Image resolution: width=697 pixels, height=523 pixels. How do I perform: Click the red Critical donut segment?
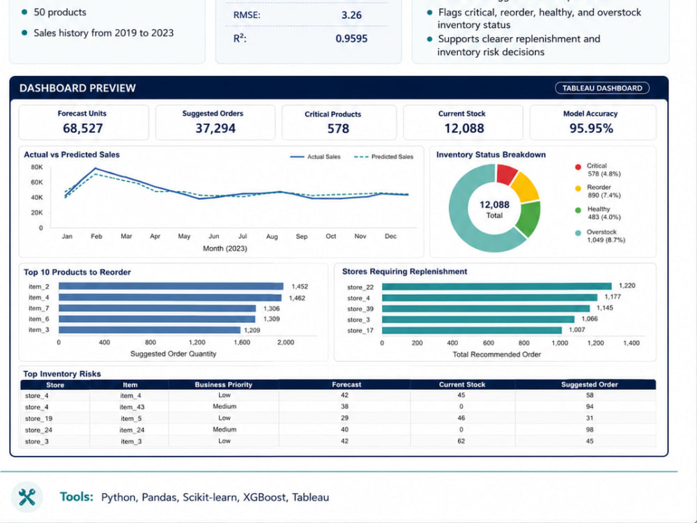coord(506,174)
